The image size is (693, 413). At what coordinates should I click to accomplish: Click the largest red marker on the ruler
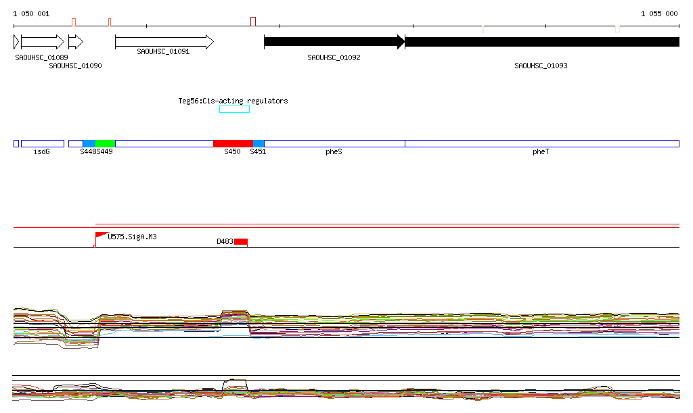click(x=253, y=22)
